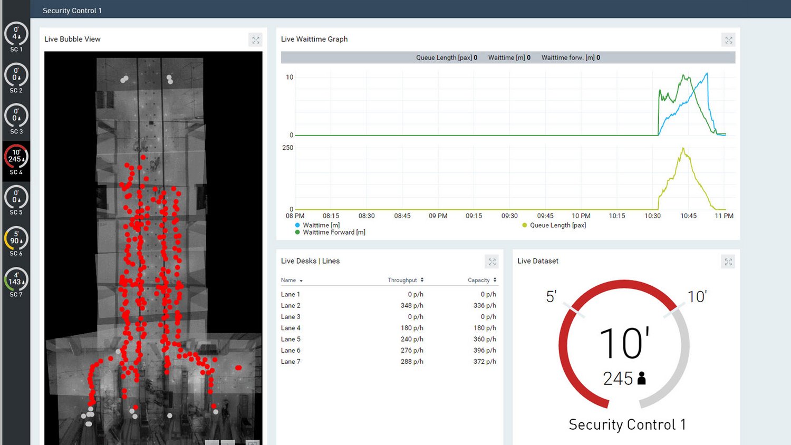
Task: Sort lanes by Capacity column
Action: [x=482, y=280]
